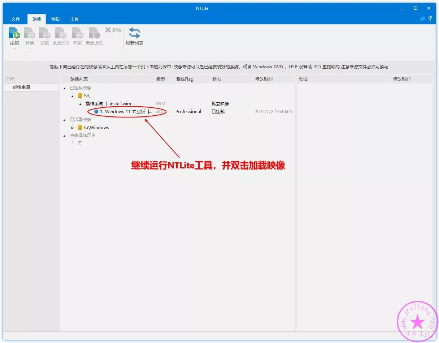Click the 创建ISO toolbar icon
The width and height of the screenshot is (439, 343).
(x=61, y=33)
